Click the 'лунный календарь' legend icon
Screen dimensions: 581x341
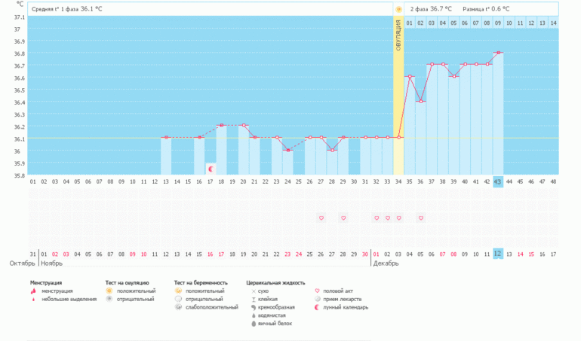point(316,307)
